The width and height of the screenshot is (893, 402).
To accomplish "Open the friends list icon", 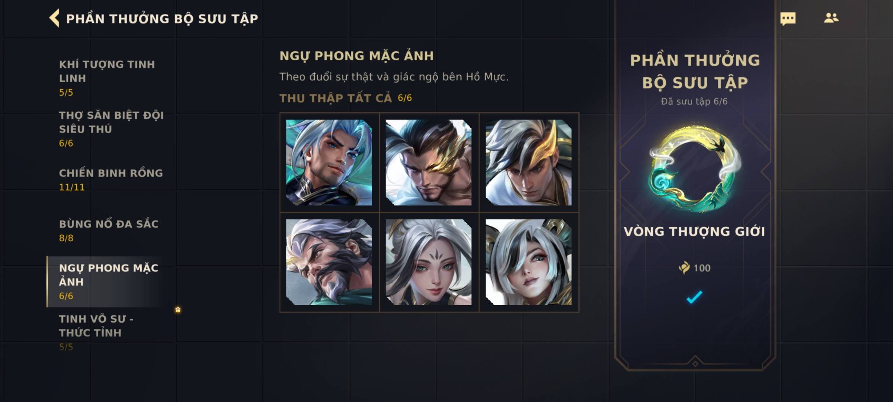I will pos(831,18).
